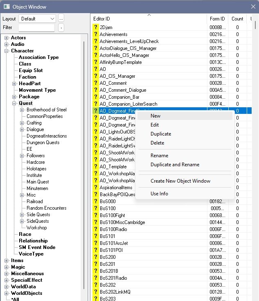The height and width of the screenshot is (301, 259).
Task: Select the Institute quest folder
Action: point(34,175)
